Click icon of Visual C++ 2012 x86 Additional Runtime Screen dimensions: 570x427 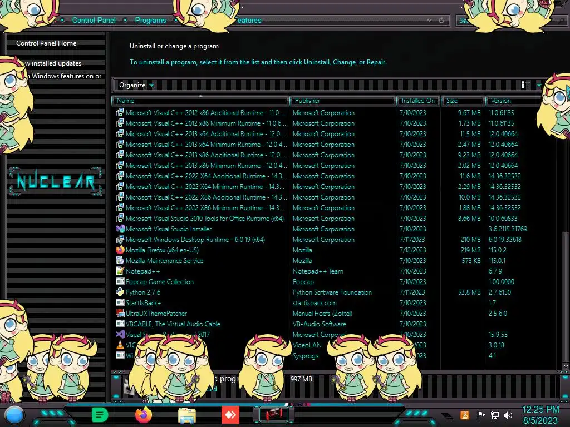click(120, 112)
